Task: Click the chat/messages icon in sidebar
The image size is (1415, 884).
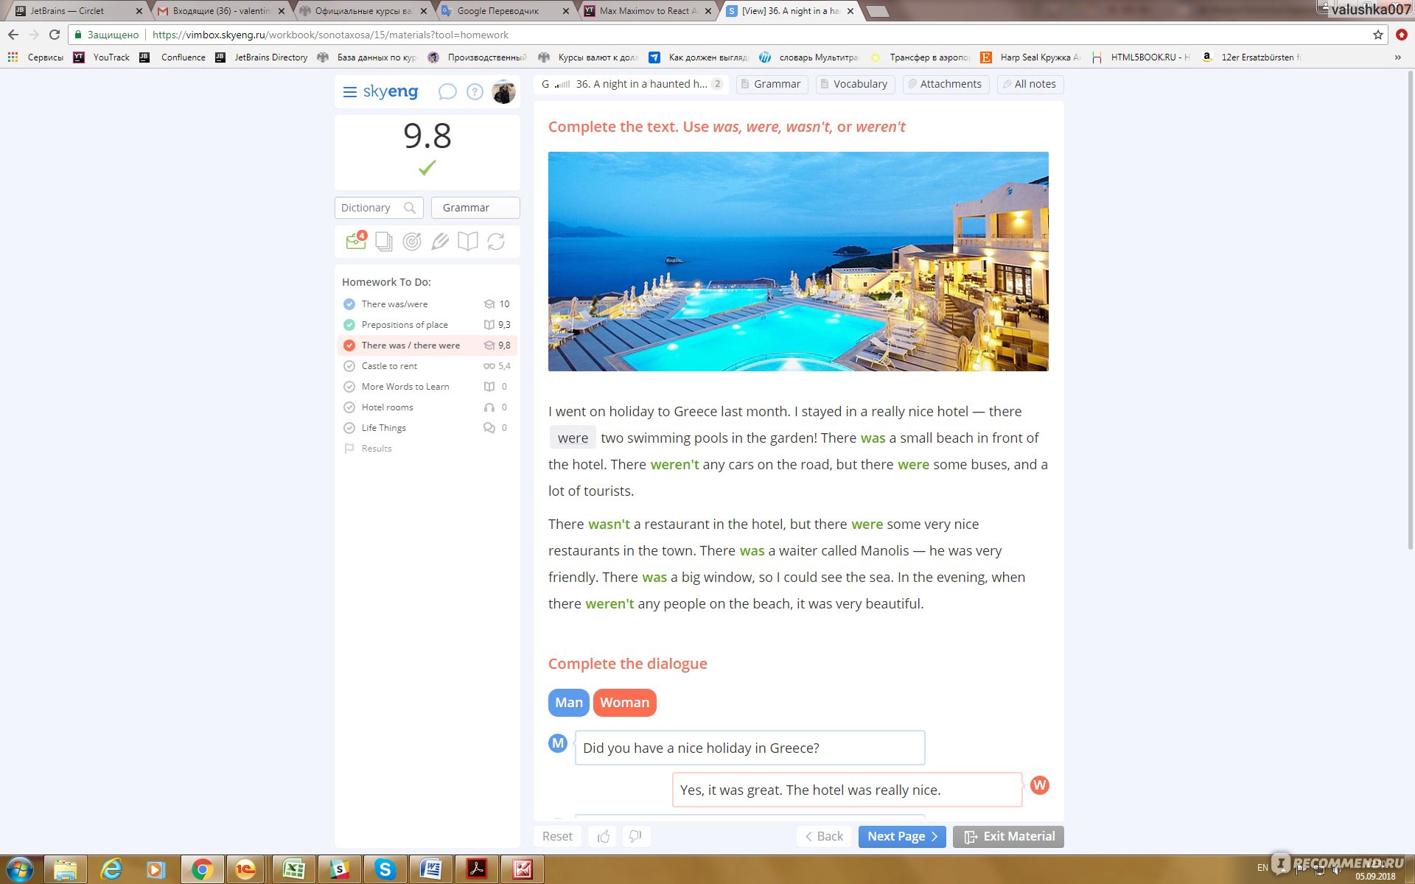Action: point(445,91)
